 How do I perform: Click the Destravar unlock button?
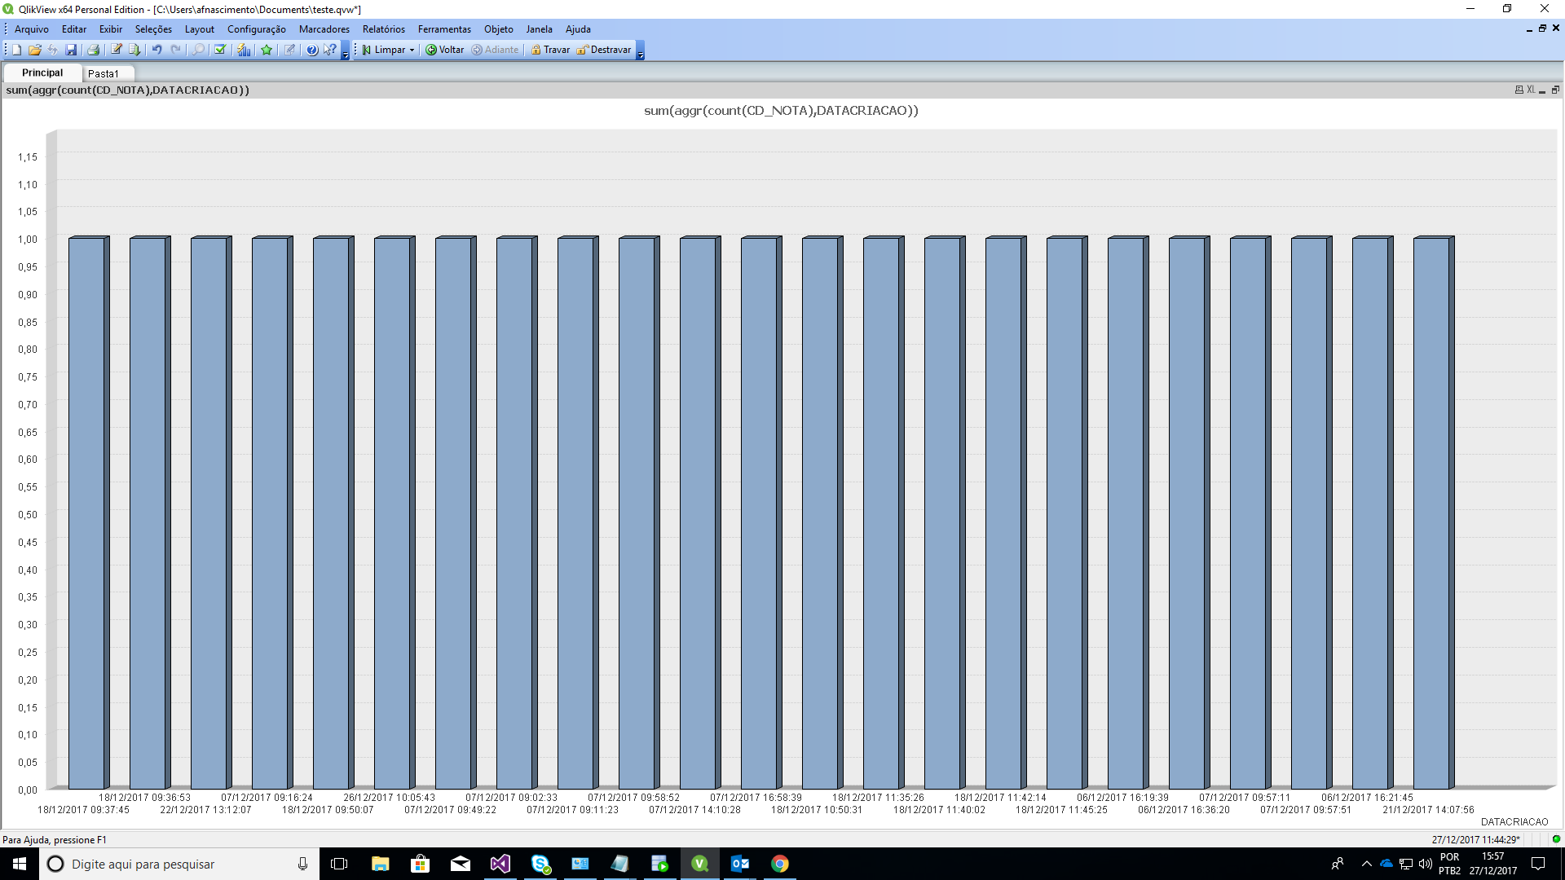604,50
